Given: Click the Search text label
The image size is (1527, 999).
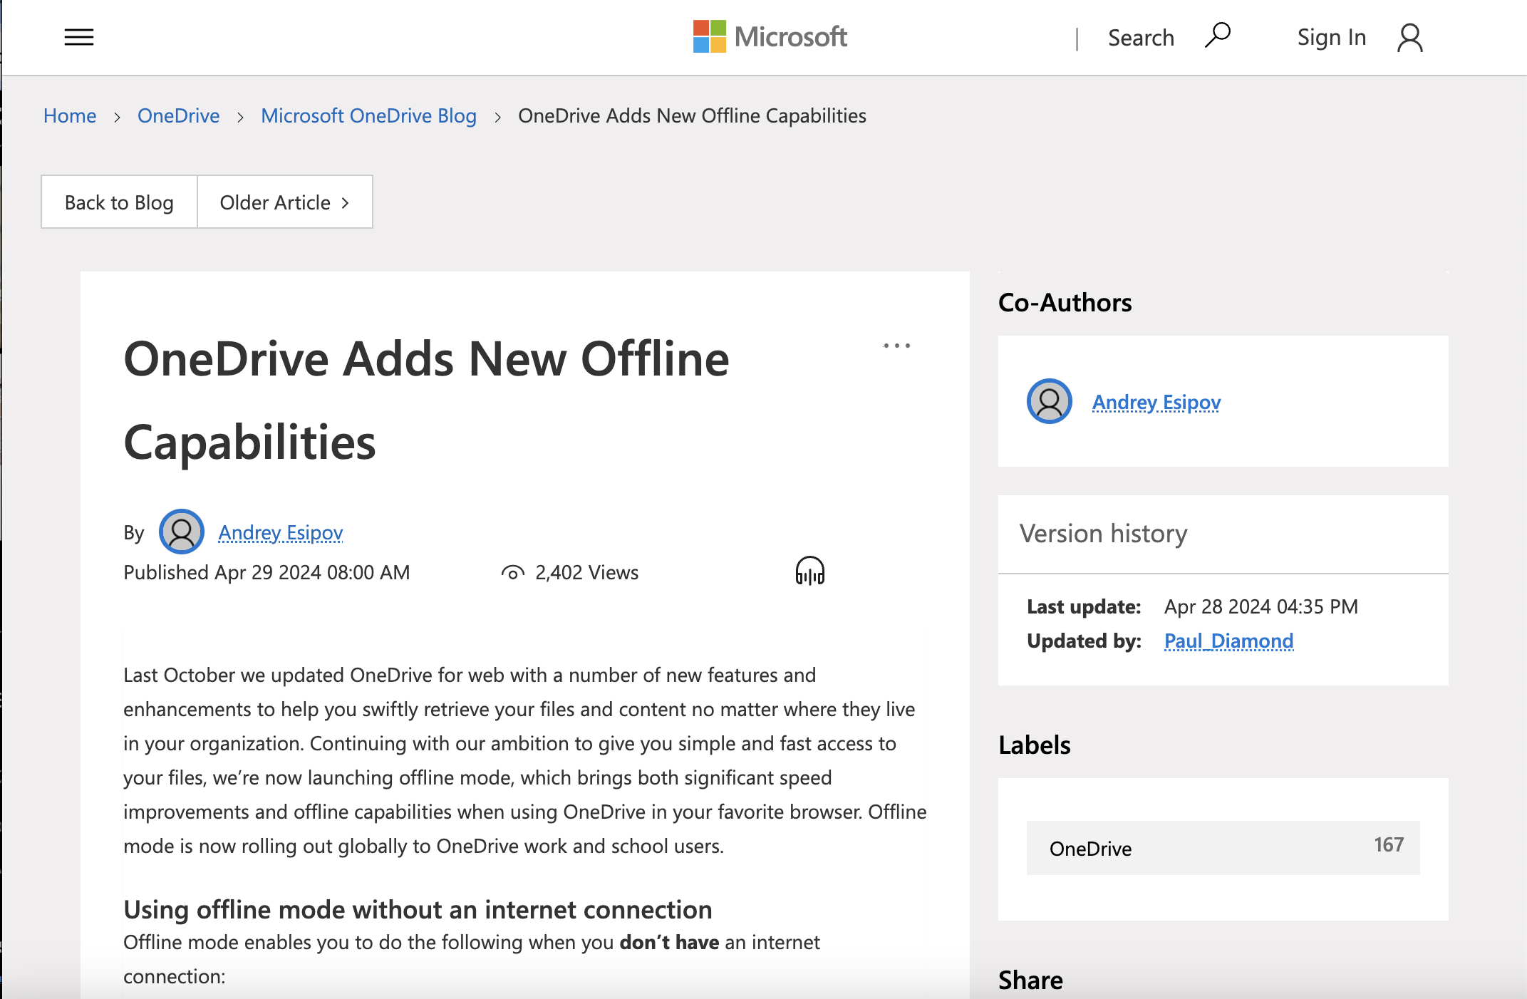Looking at the screenshot, I should click(x=1140, y=36).
